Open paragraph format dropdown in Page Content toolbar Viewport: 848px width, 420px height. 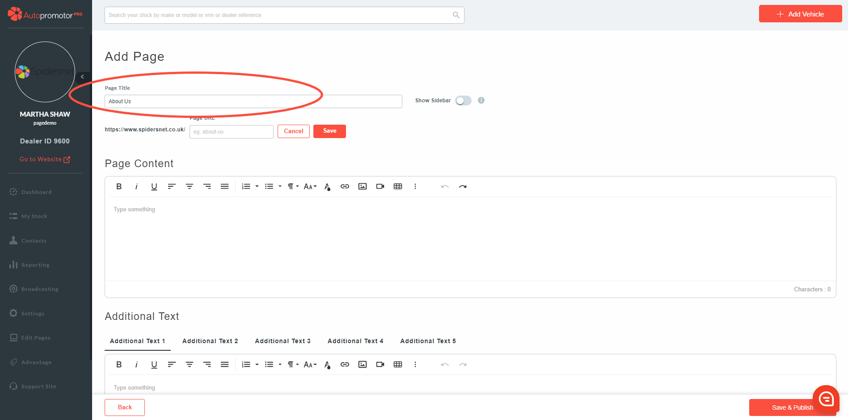293,186
